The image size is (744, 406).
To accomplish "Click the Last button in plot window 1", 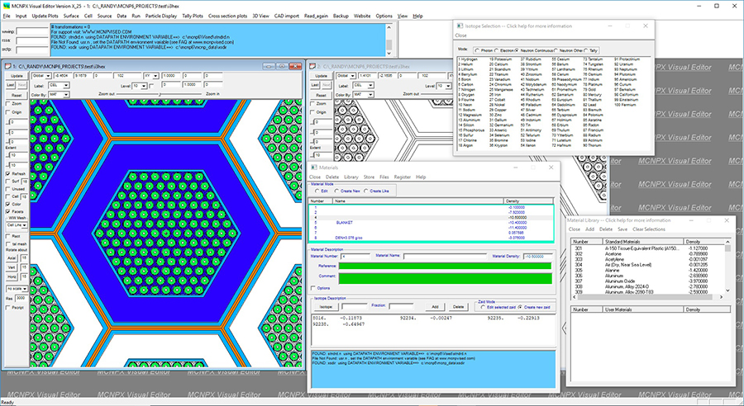I will 11,85.
